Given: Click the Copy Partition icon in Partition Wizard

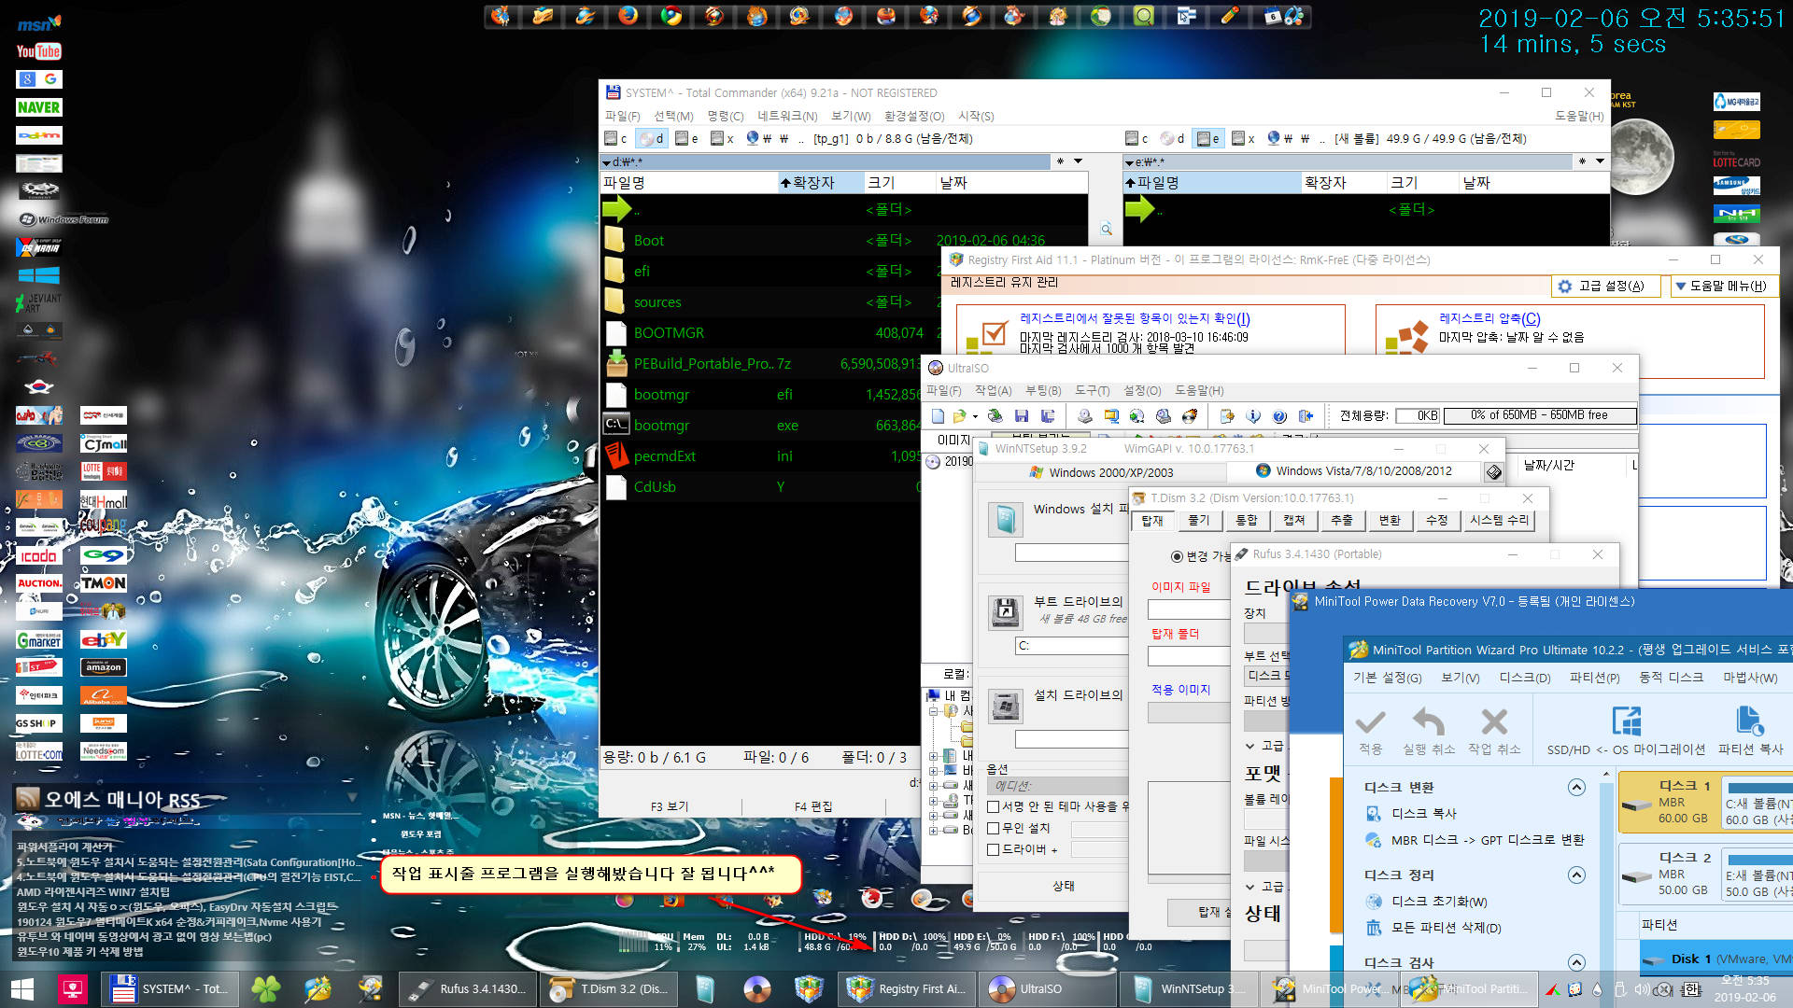Looking at the screenshot, I should point(1749,722).
